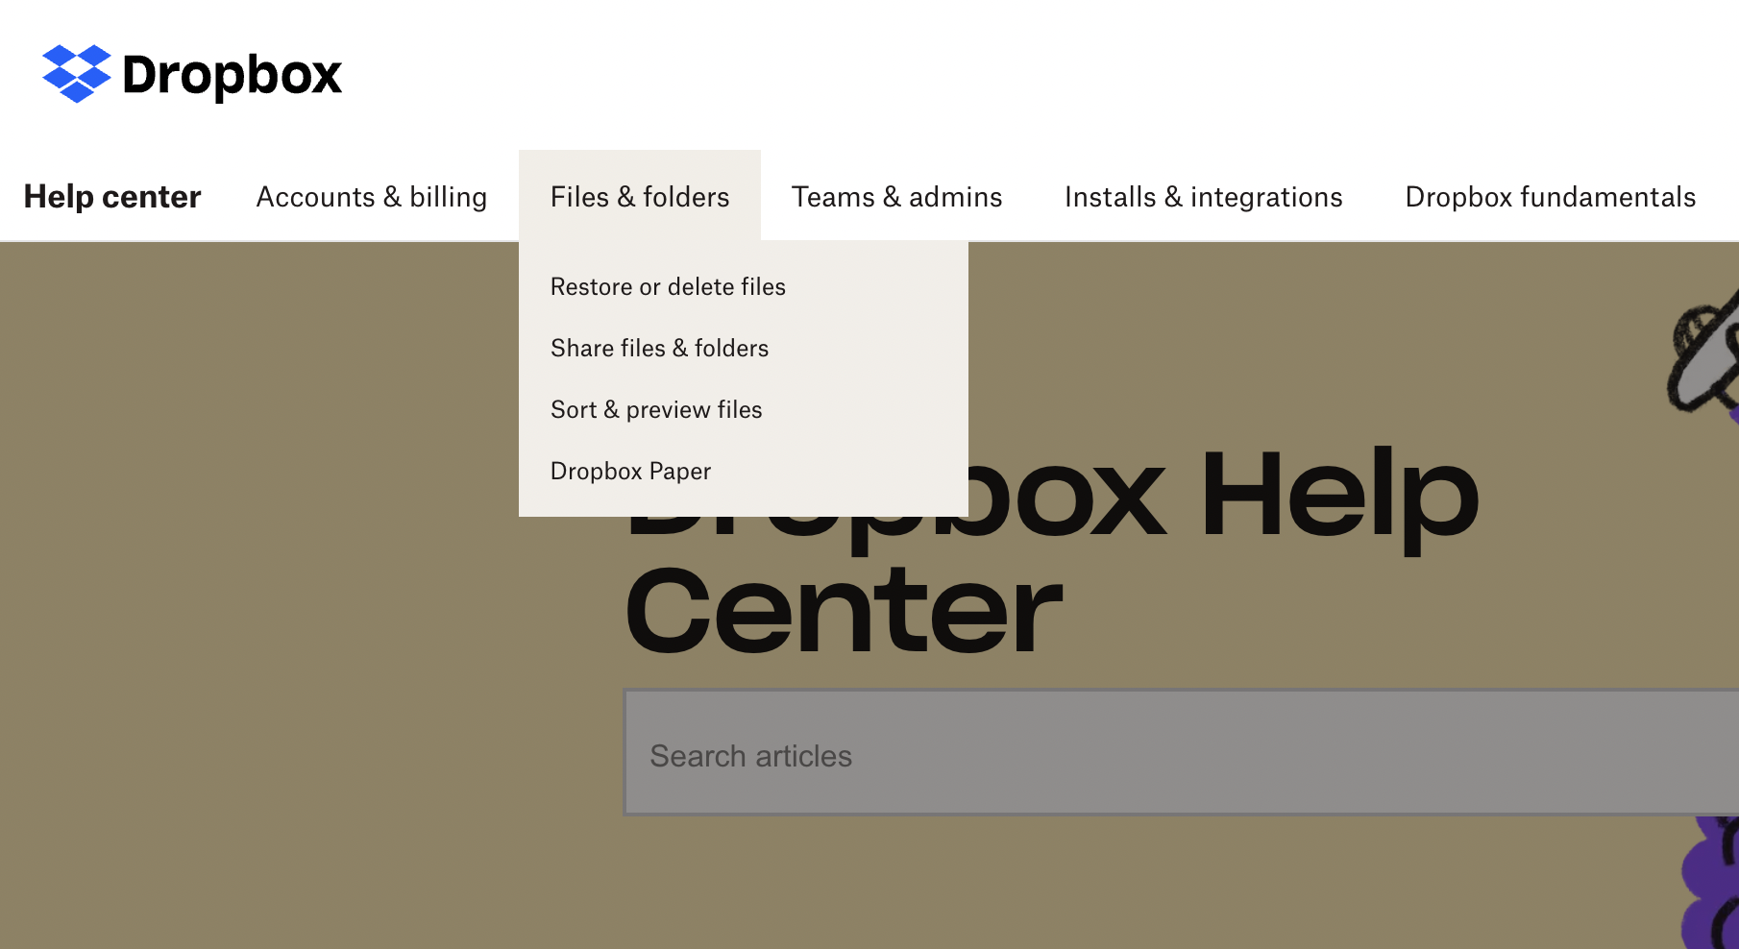Viewport: 1739px width, 949px height.
Task: Open the Accounts & billing menu
Action: [372, 197]
